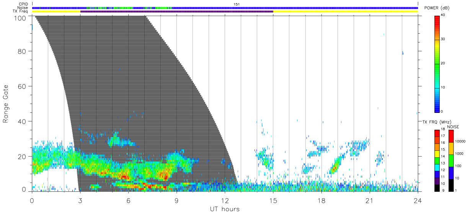Screen dimensions: 470x217
Task: Click x-axis tick label '15'
Action: click(273, 201)
